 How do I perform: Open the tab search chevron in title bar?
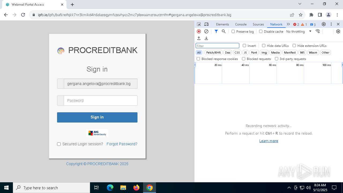pos(300,4)
